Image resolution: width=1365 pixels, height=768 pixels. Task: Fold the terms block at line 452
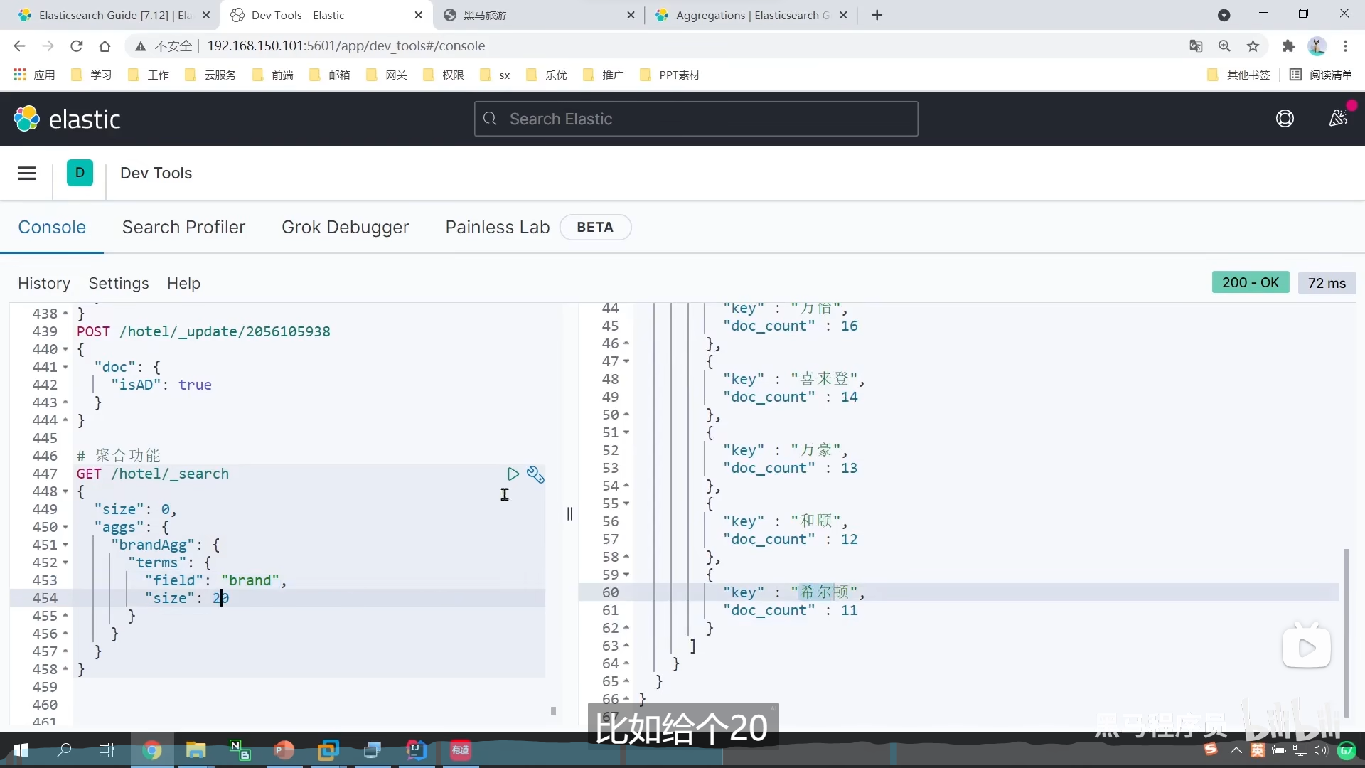coord(65,562)
